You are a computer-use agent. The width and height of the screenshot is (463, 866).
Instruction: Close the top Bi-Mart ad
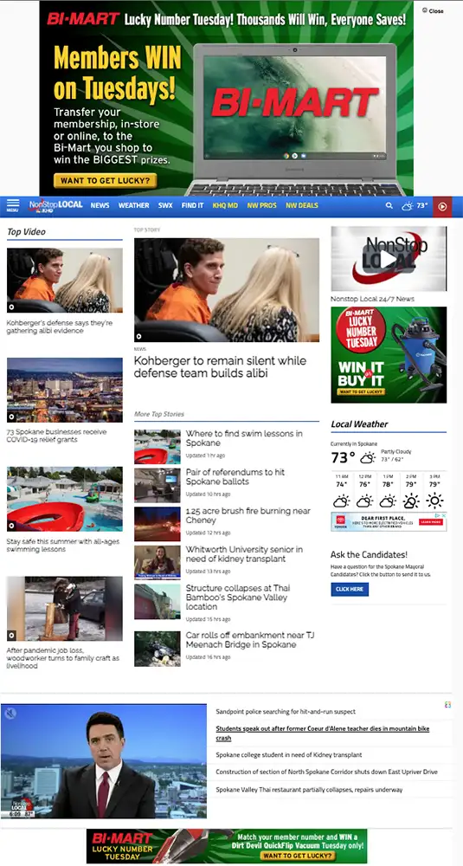pyautogui.click(x=433, y=10)
